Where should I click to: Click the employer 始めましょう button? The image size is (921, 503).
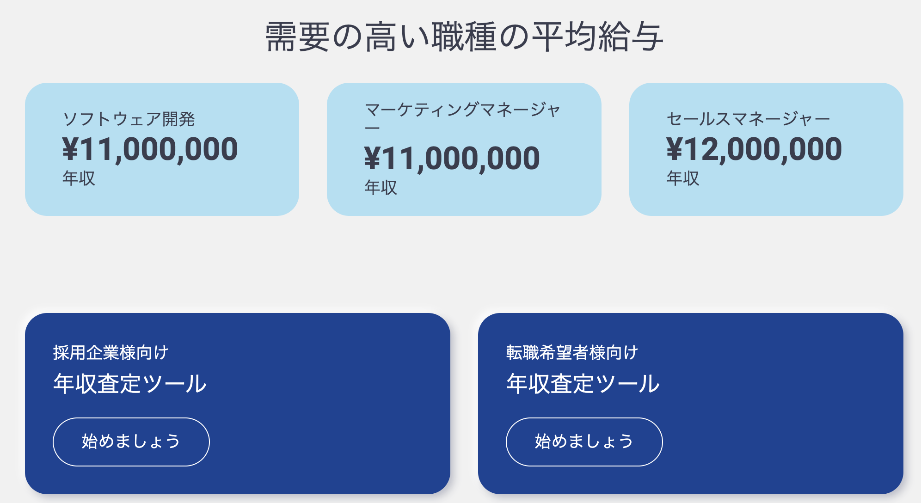click(131, 442)
